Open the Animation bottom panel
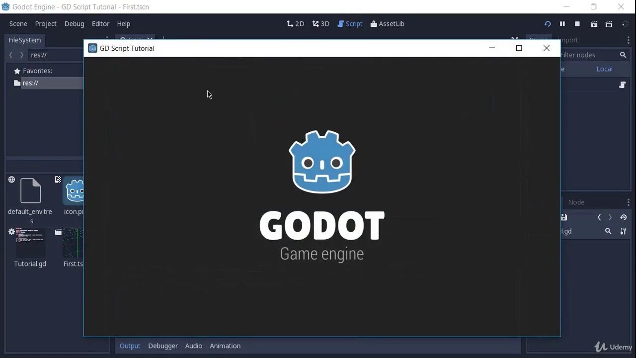 (225, 346)
